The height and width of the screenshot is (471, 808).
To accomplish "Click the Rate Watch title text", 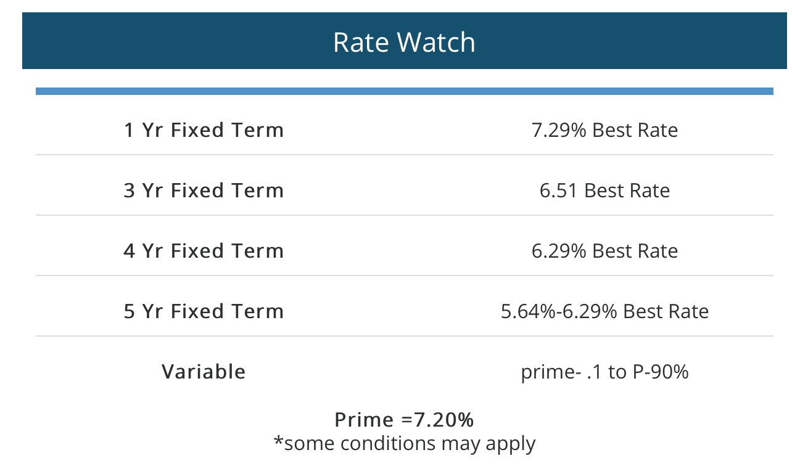I will 404,42.
